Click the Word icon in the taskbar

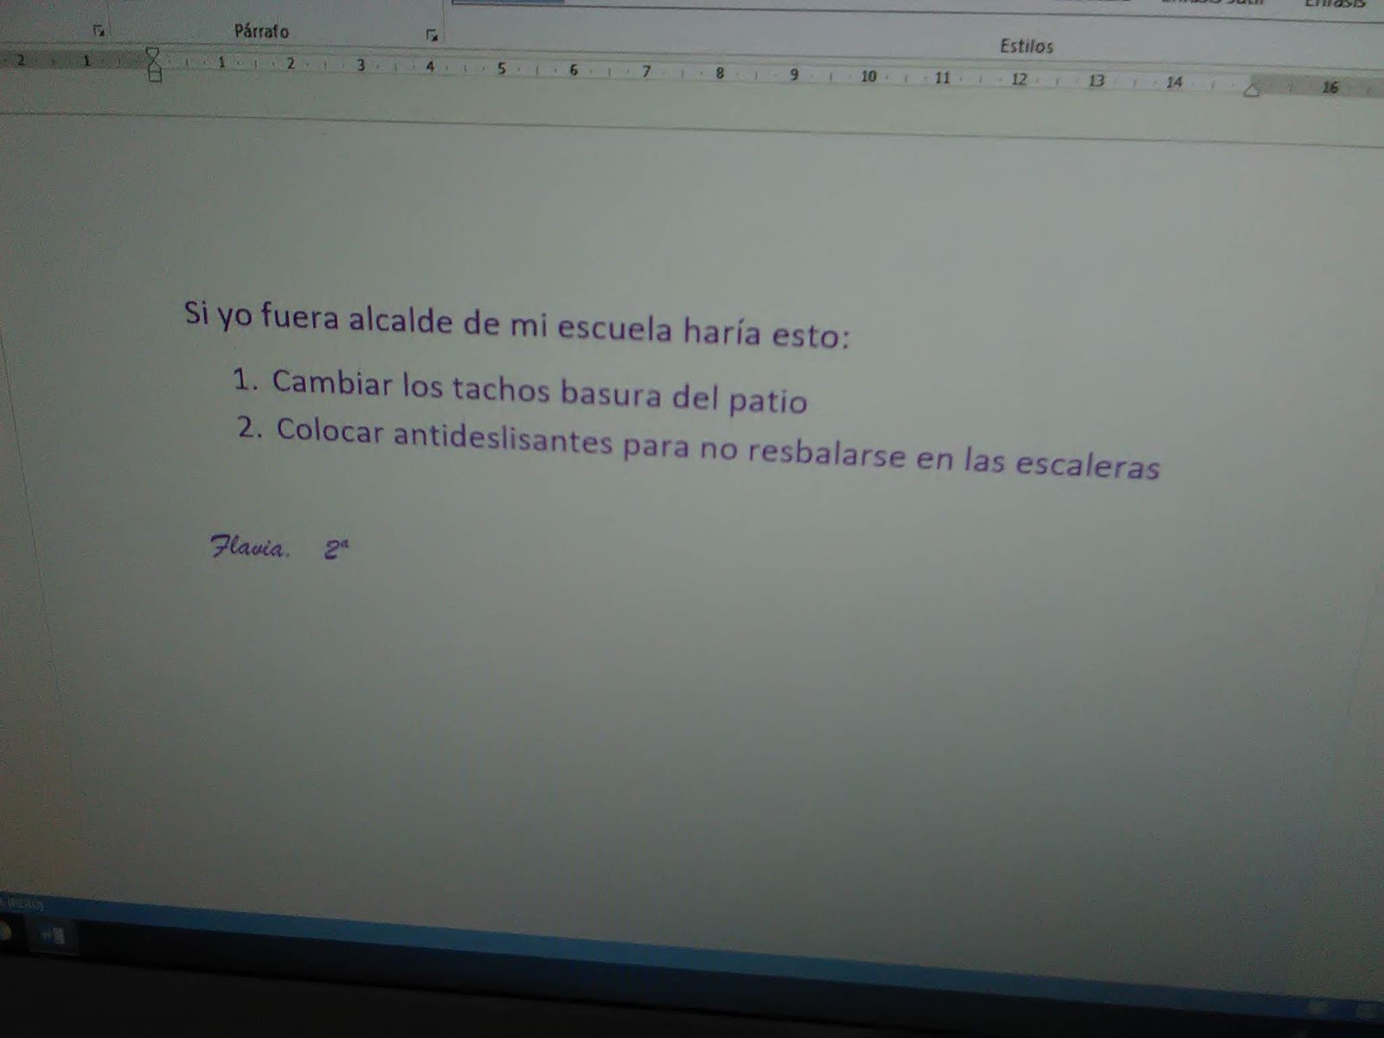pyautogui.click(x=53, y=934)
